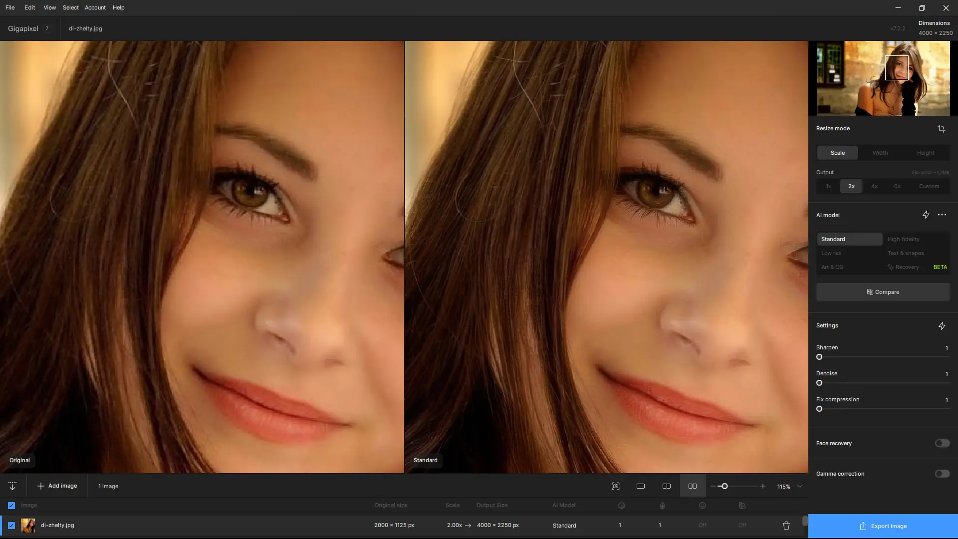
Task: Click the crop icon beside Resize mode
Action: click(941, 129)
